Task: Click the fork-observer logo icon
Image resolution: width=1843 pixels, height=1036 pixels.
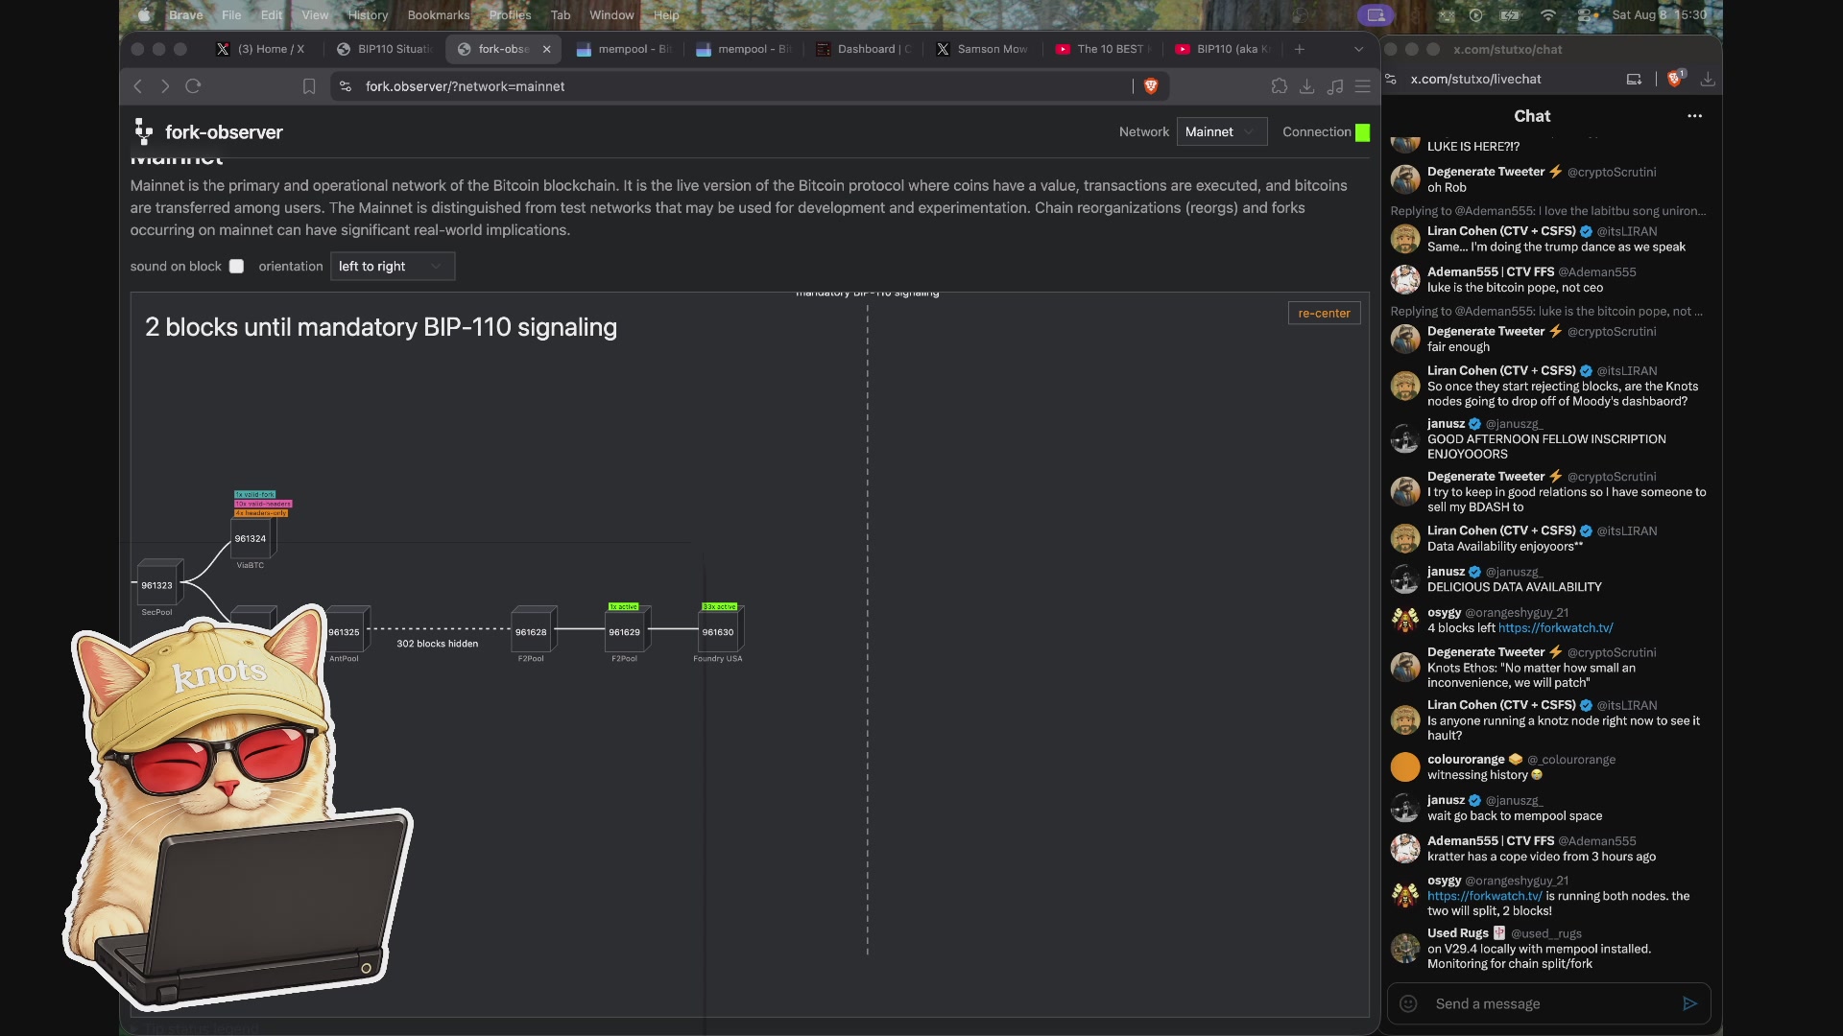Action: coord(144,131)
